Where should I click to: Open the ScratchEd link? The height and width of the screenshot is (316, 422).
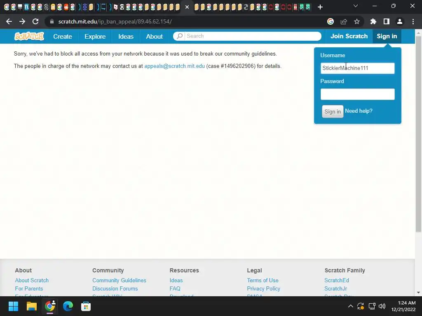click(x=336, y=280)
